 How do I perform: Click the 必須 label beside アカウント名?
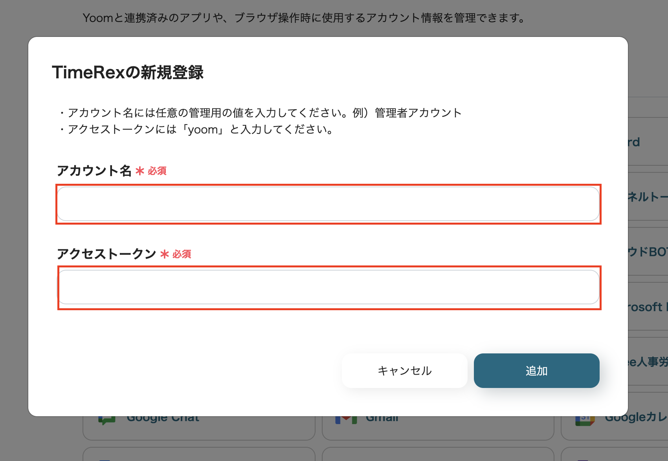[x=156, y=172]
